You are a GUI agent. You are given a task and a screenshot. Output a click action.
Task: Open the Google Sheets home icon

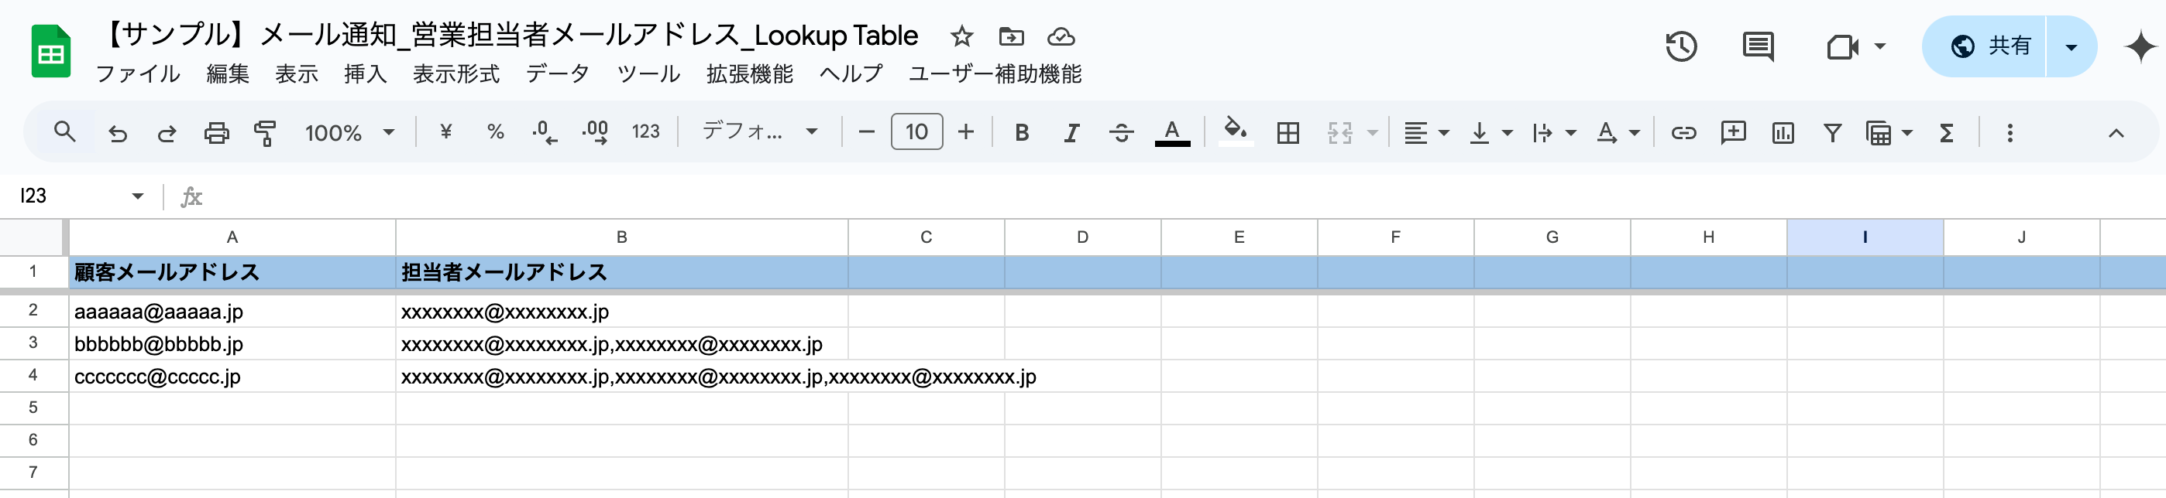point(50,51)
